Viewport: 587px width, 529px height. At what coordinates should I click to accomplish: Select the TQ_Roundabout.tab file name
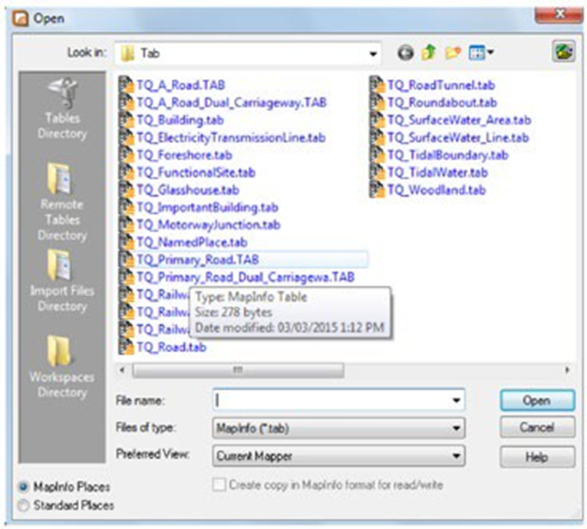442,103
